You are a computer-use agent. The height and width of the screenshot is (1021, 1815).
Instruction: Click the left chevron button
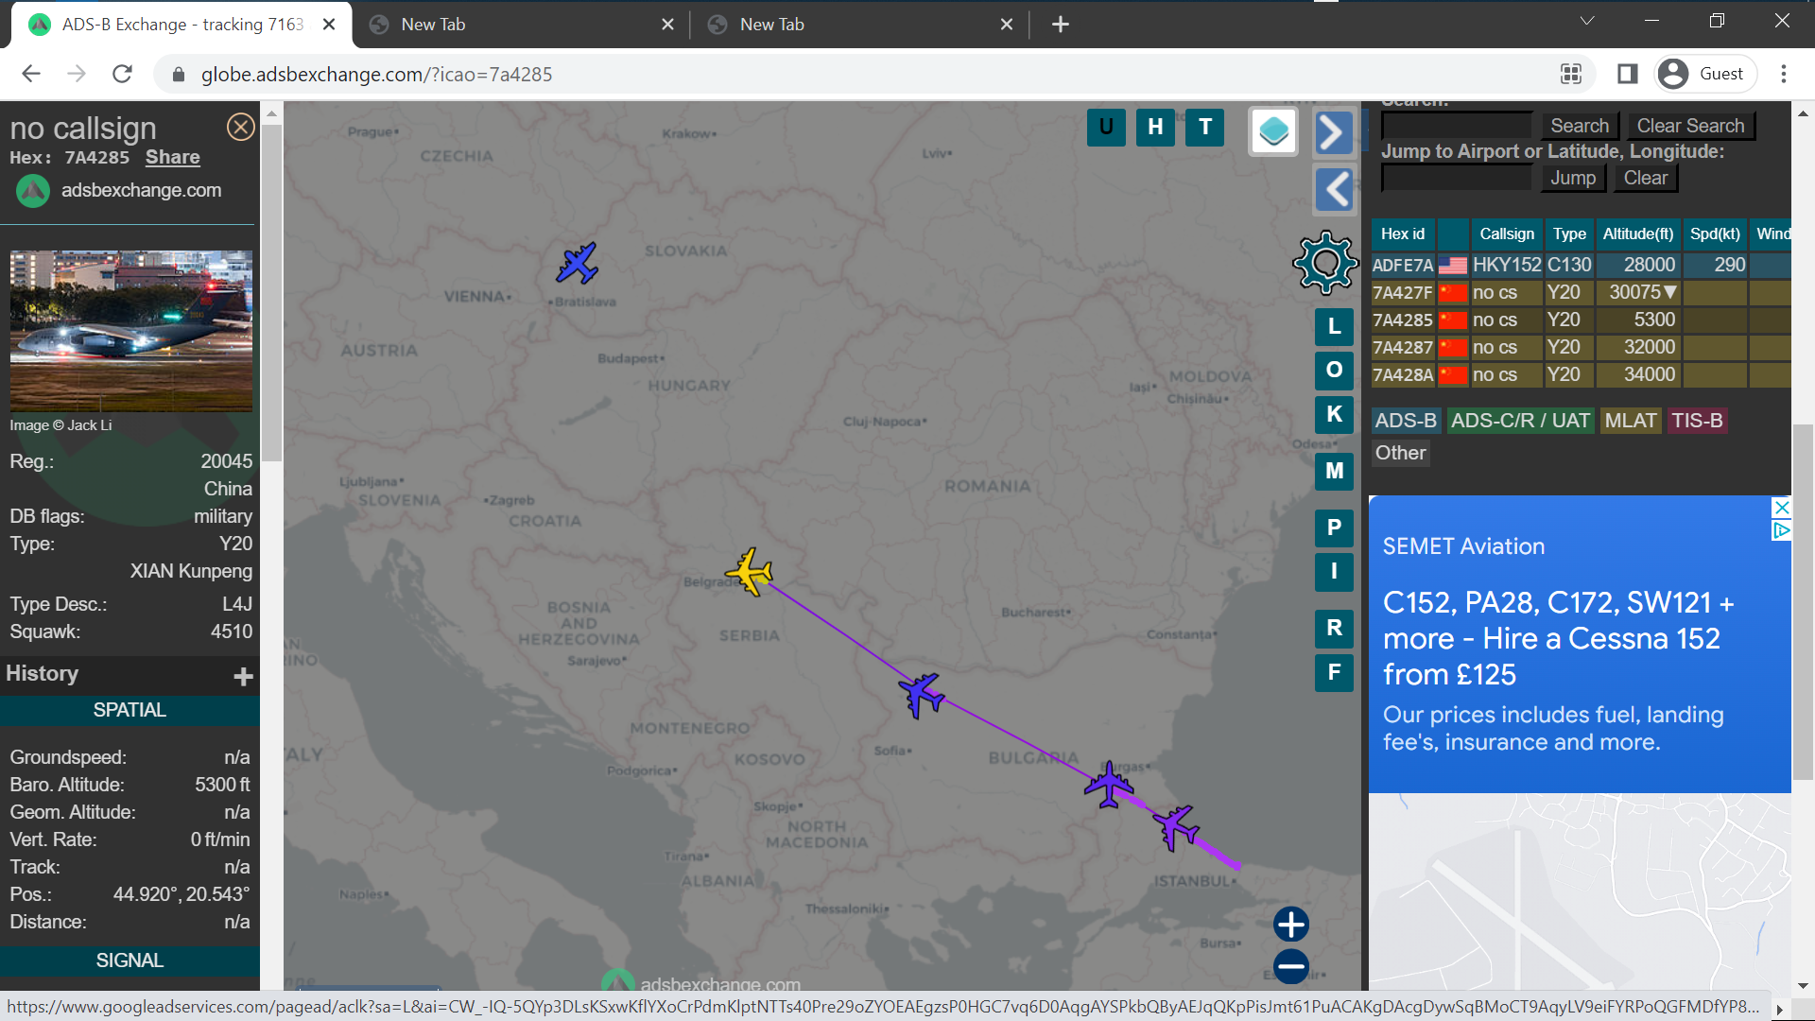click(x=1334, y=189)
